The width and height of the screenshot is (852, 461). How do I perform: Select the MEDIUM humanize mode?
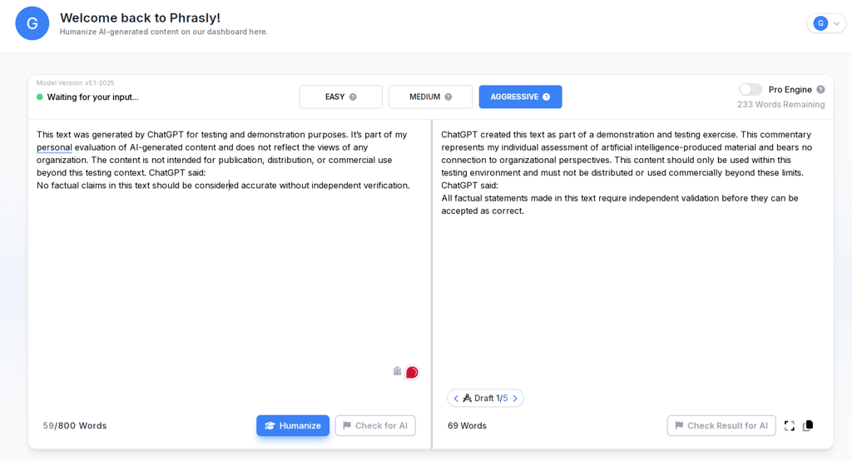point(430,97)
